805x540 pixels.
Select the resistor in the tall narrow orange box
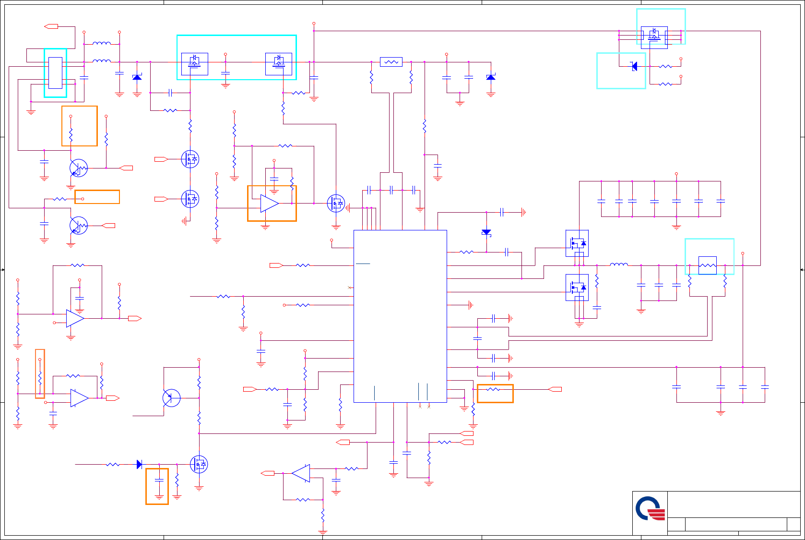[40, 377]
